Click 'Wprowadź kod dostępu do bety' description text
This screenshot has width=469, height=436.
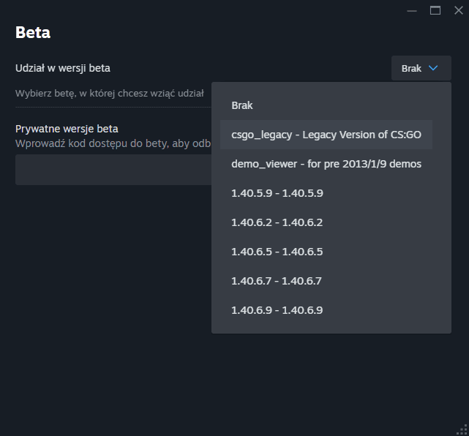pyautogui.click(x=113, y=143)
